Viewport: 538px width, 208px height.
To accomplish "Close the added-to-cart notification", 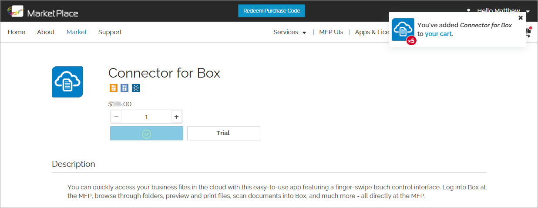I will 521,18.
